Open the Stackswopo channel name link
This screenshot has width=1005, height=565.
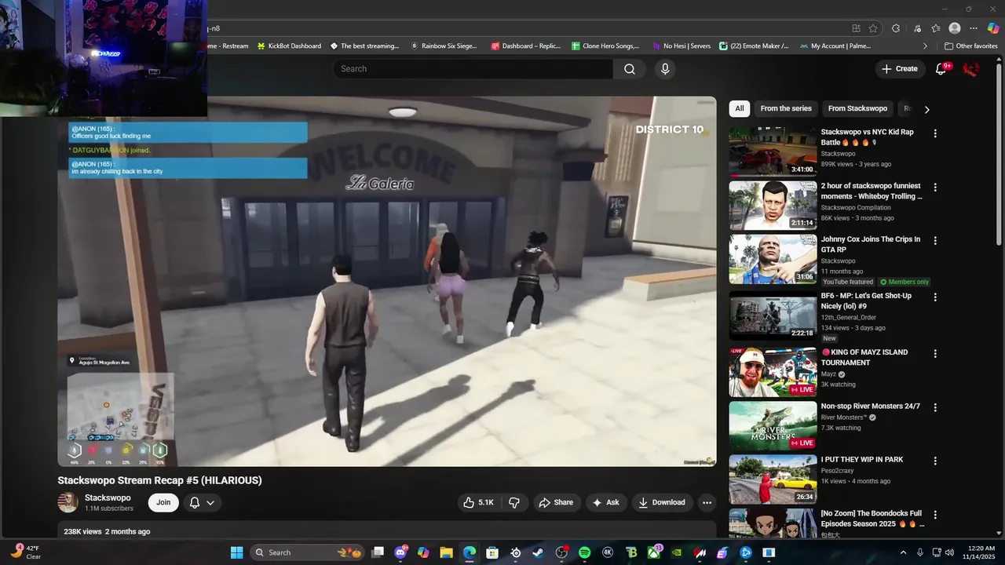108,498
